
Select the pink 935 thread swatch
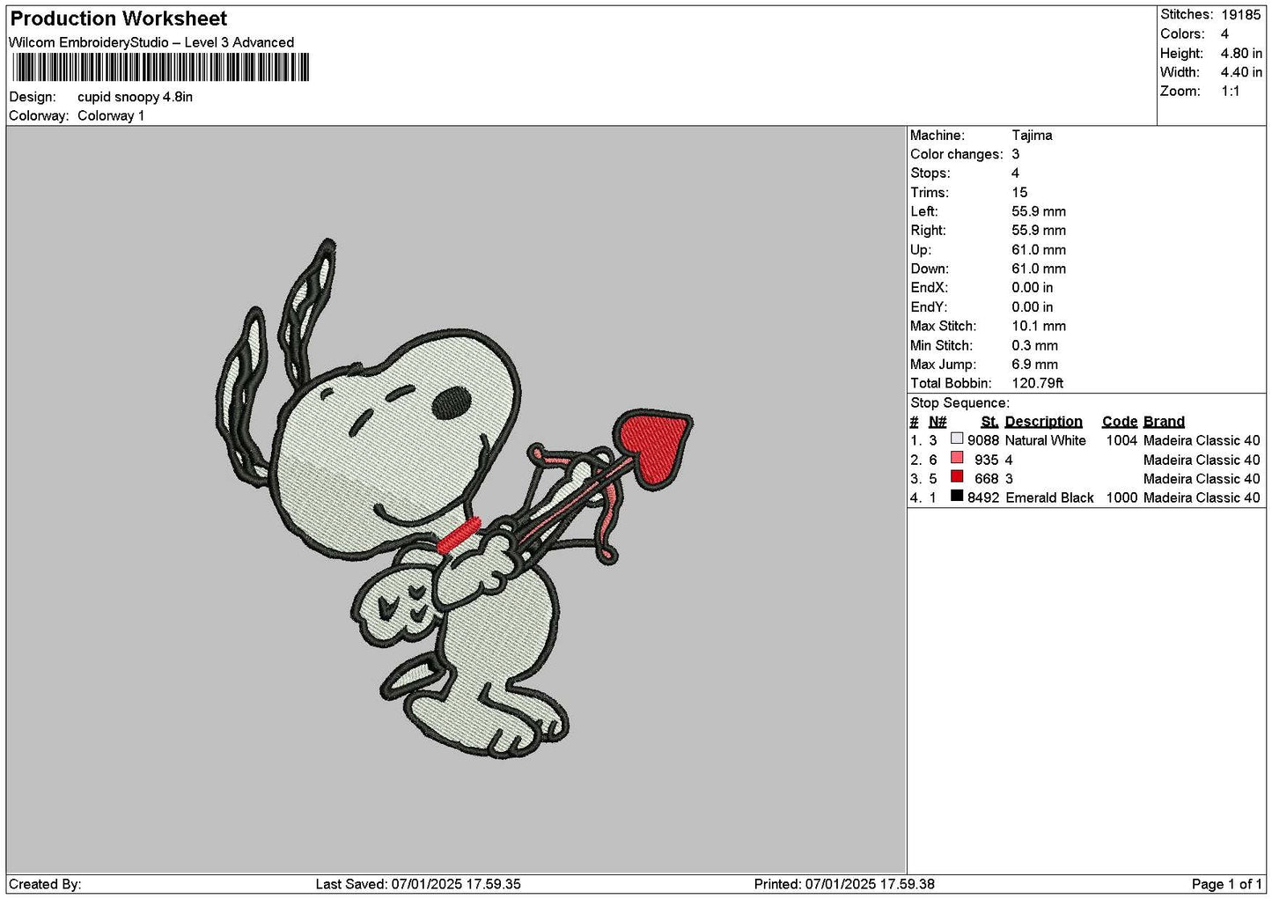tap(957, 458)
